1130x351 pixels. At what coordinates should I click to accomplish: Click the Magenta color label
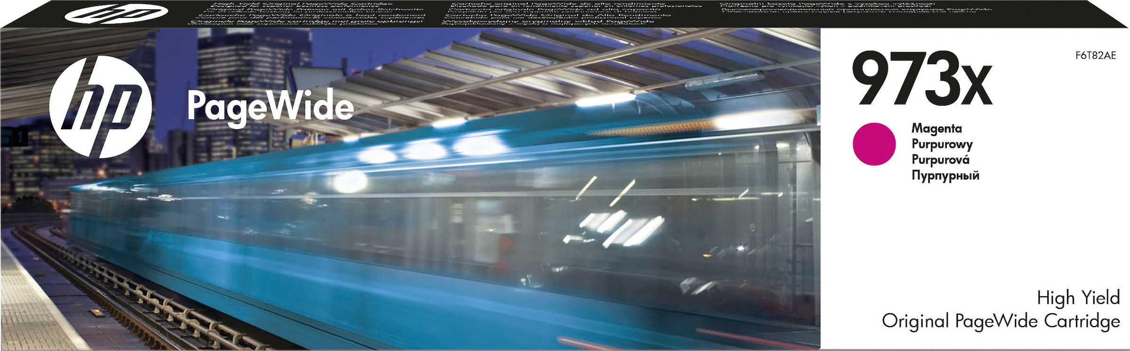tap(936, 128)
